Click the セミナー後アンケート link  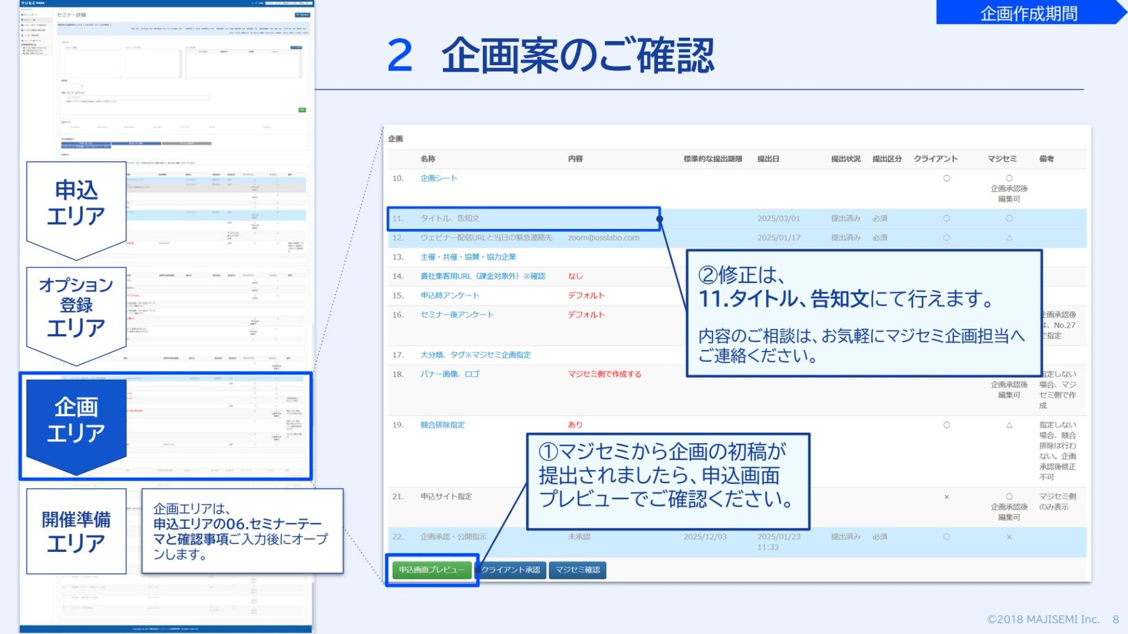(x=457, y=315)
